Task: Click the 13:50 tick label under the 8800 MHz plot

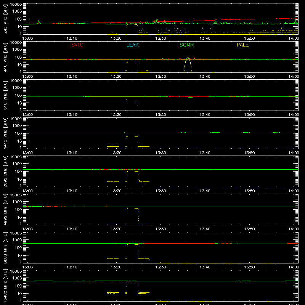Action: [x=249, y=267]
